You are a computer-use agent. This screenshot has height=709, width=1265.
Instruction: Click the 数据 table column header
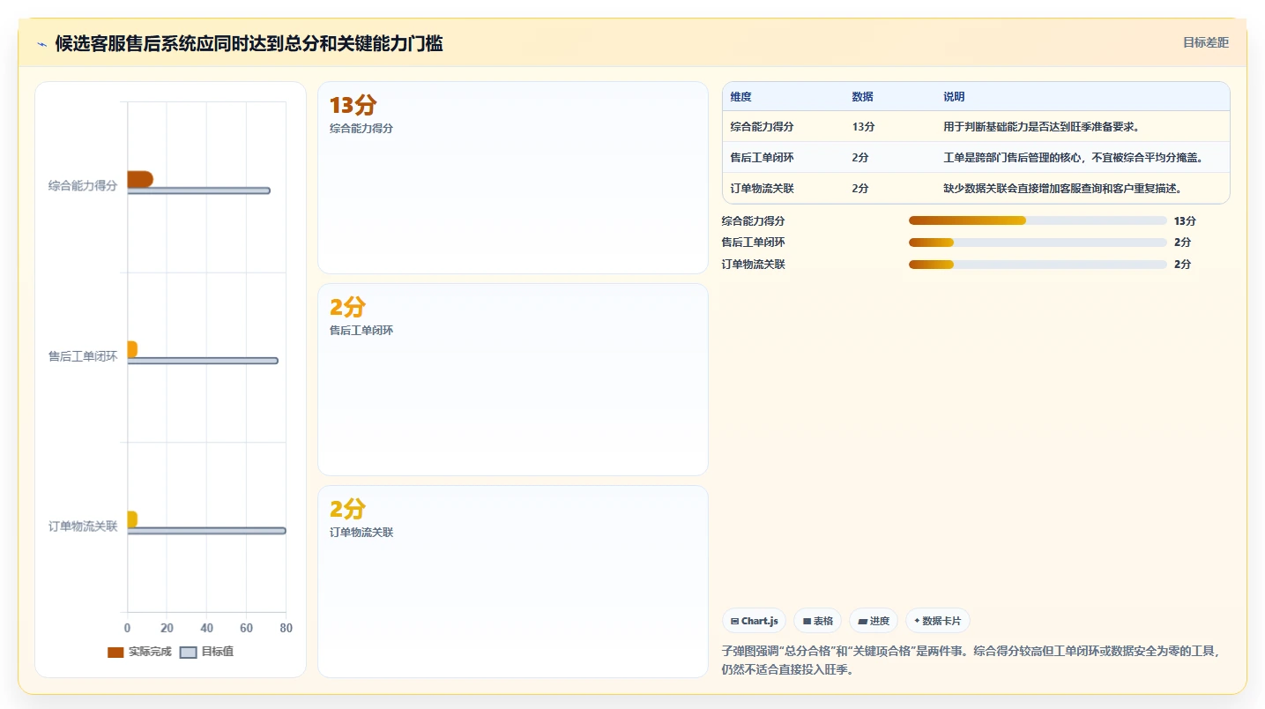862,97
